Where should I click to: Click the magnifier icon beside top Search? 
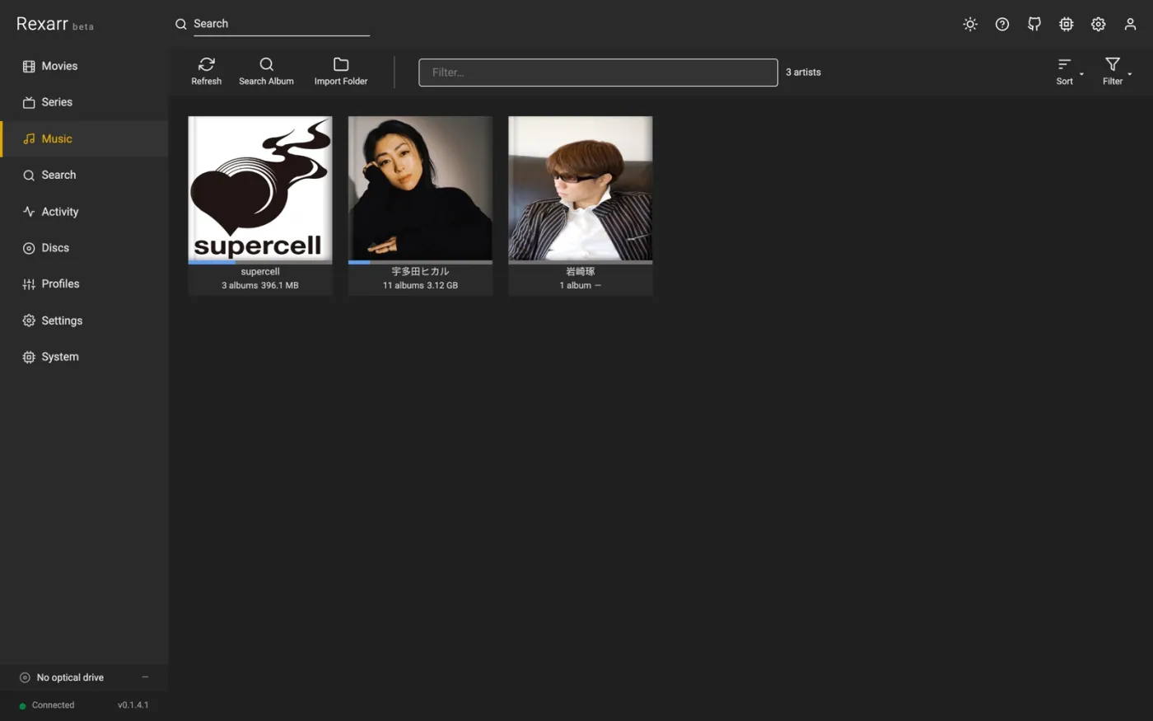tap(181, 24)
